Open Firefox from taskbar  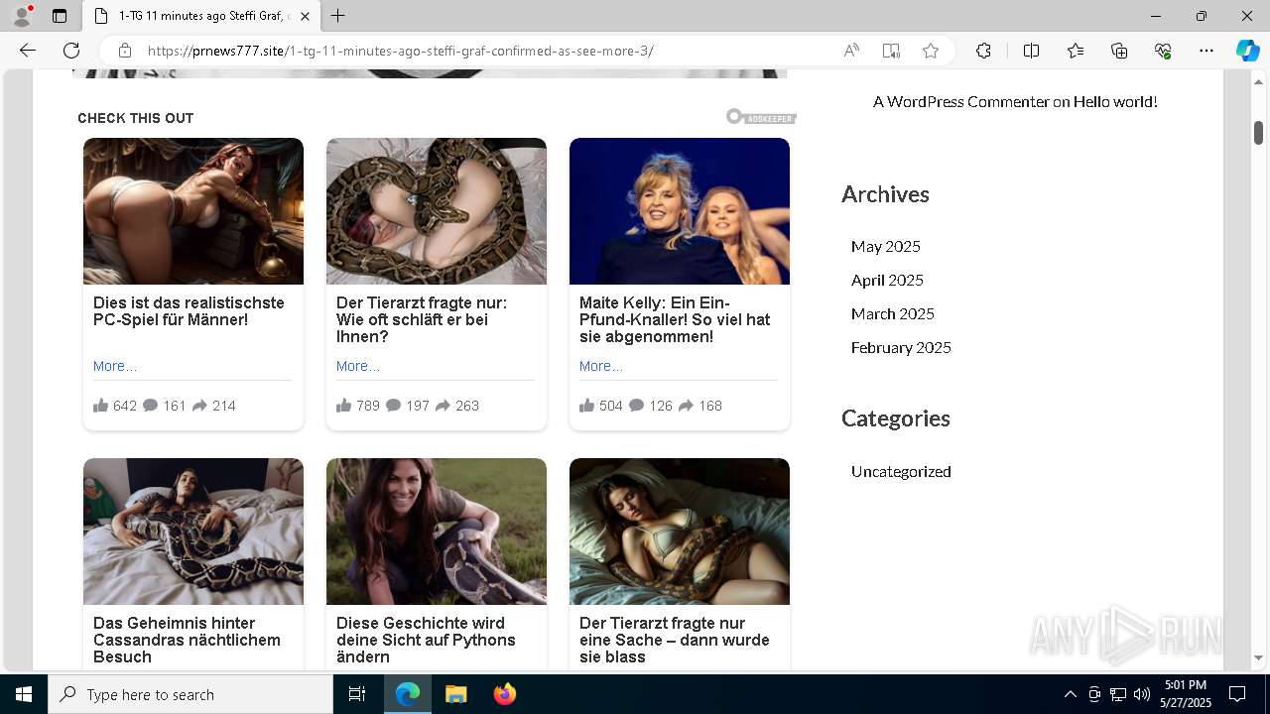coord(504,694)
